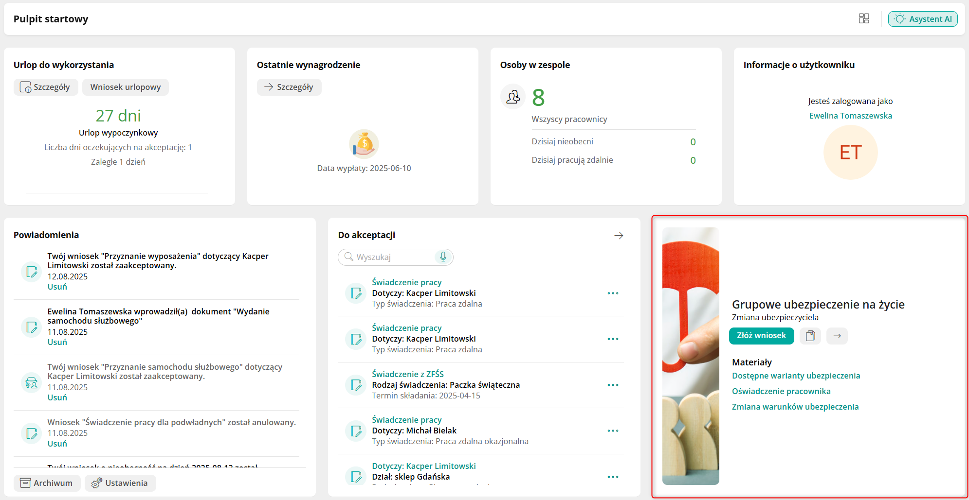
Task: Show options menu for Michał Bielak request
Action: 613,431
